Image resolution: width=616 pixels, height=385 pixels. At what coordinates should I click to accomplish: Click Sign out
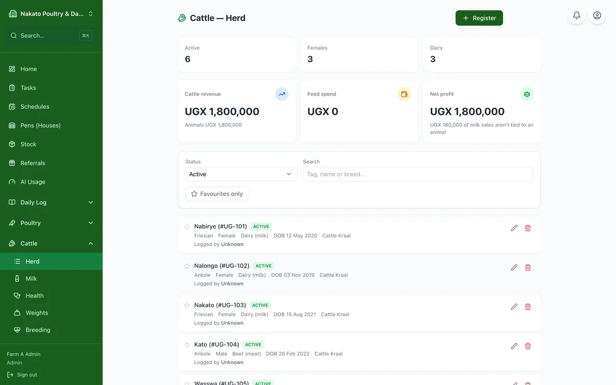(22, 375)
